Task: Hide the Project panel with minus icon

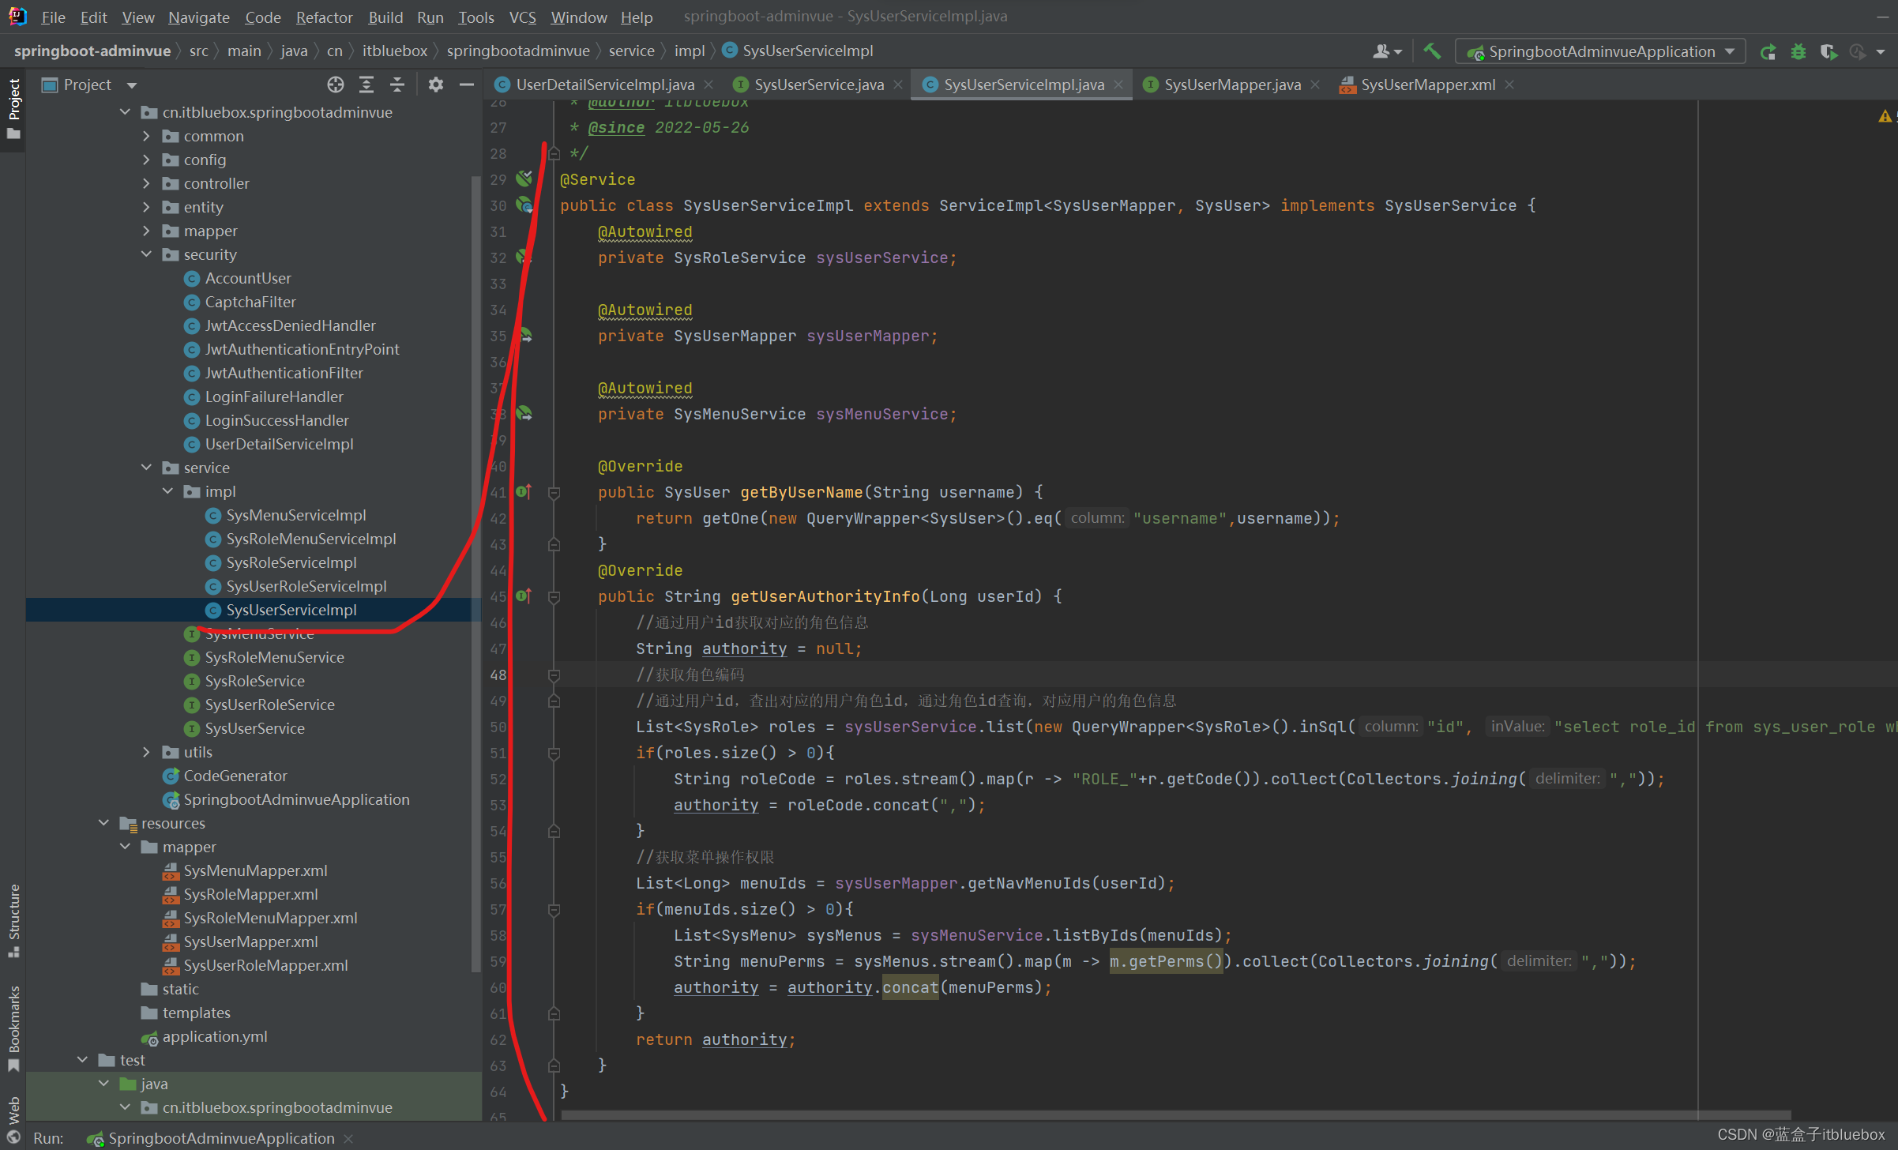Action: point(467,85)
